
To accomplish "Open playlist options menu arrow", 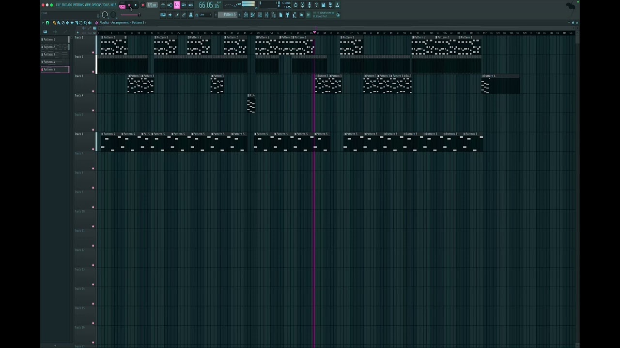I will pos(43,23).
